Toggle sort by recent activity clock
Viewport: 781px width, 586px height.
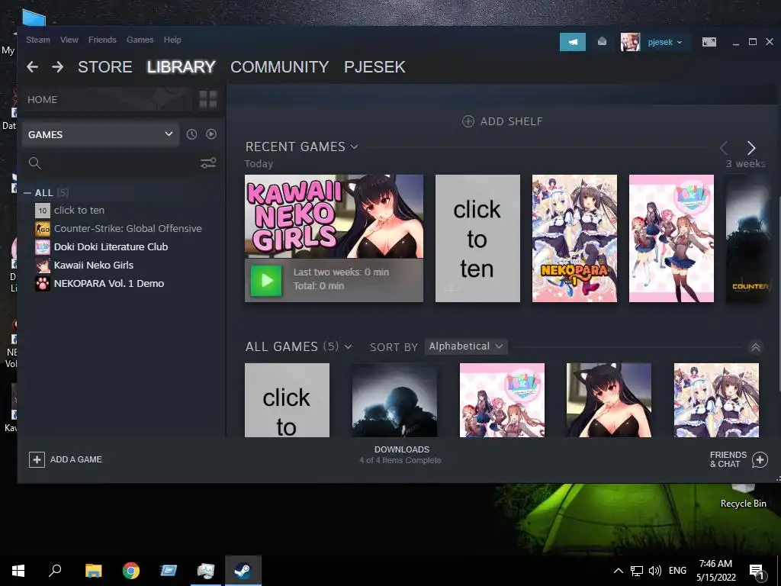click(191, 134)
